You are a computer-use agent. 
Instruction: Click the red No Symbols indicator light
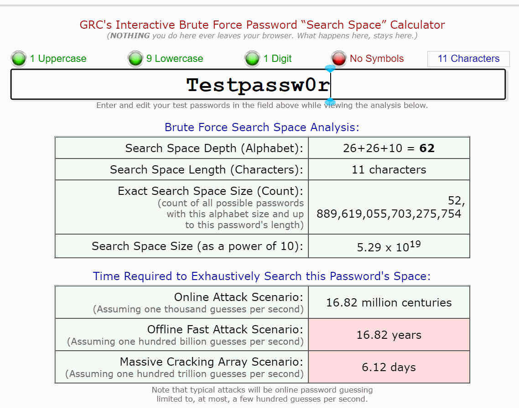[338, 59]
